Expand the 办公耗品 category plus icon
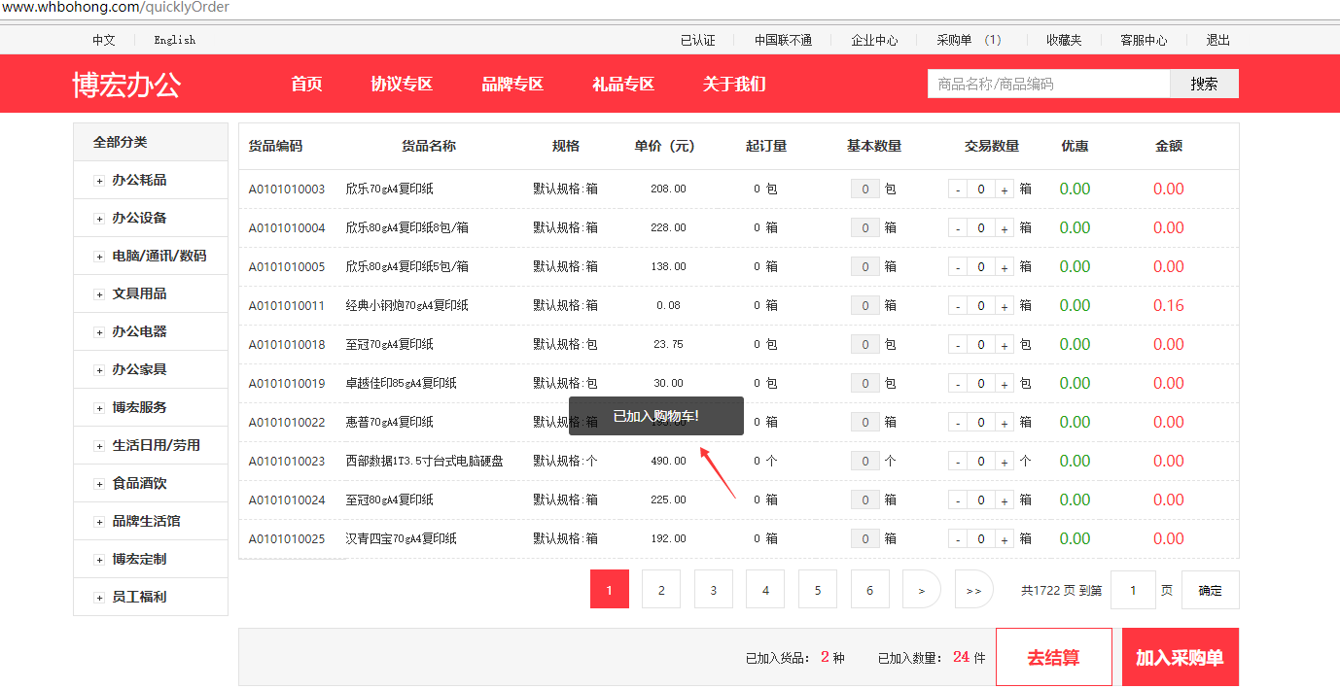Screen dimensions: 1340x689 [99, 181]
